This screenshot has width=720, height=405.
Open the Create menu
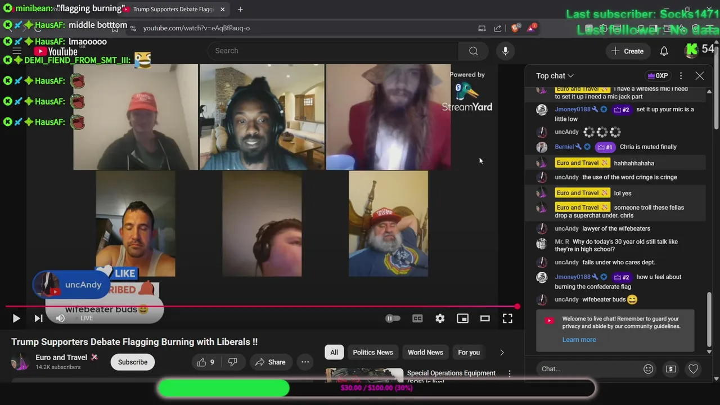[x=628, y=51]
